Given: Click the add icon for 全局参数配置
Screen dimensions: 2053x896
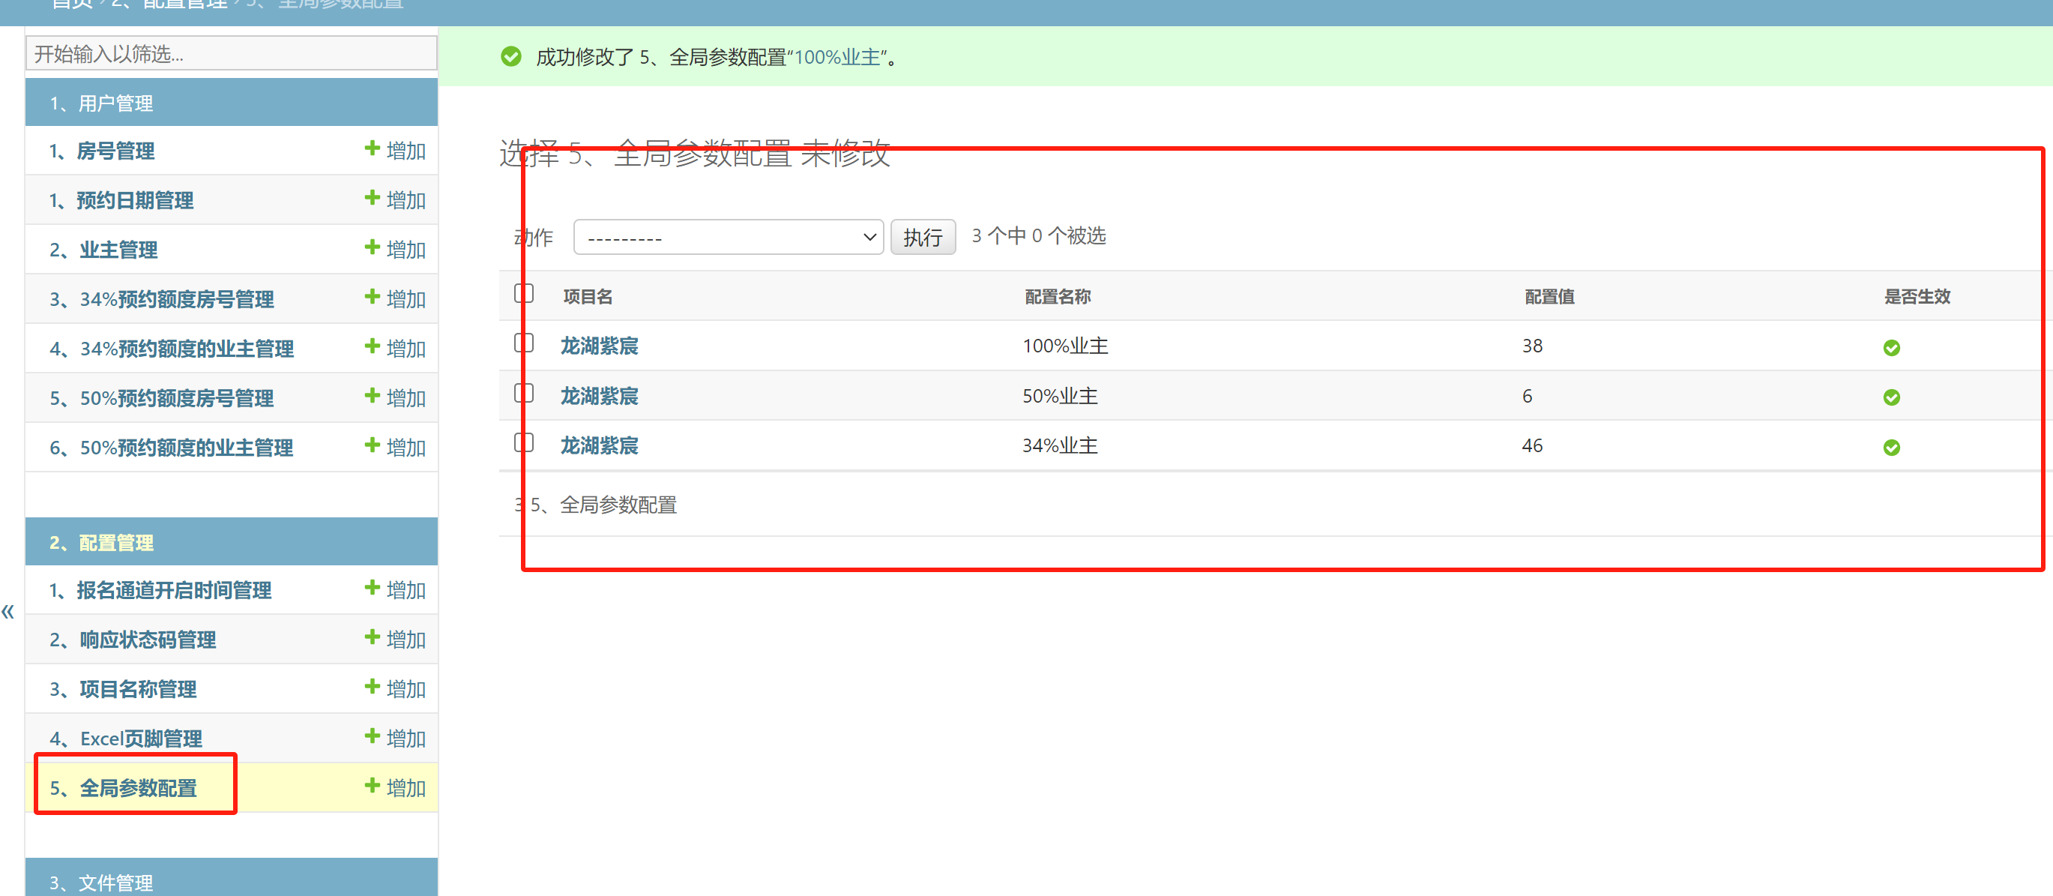Looking at the screenshot, I should pyautogui.click(x=371, y=786).
